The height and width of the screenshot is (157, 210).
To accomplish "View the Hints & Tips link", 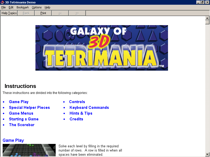I will [81, 113].
